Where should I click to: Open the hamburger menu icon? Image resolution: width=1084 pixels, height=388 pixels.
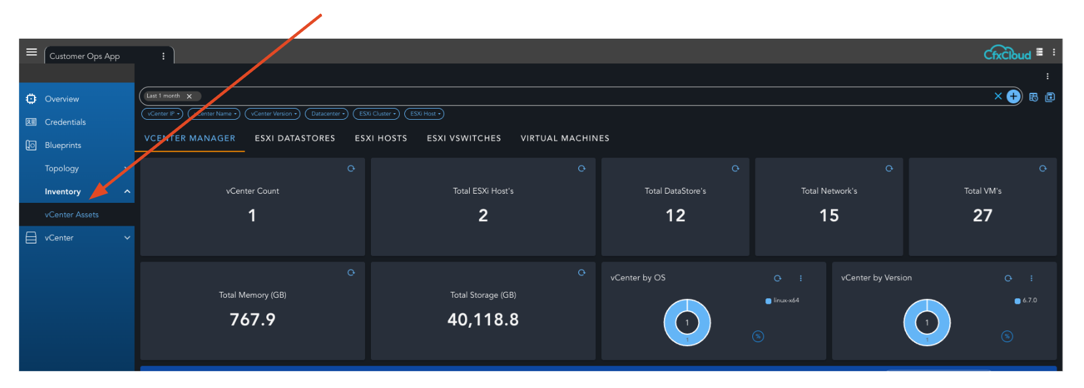[x=31, y=52]
